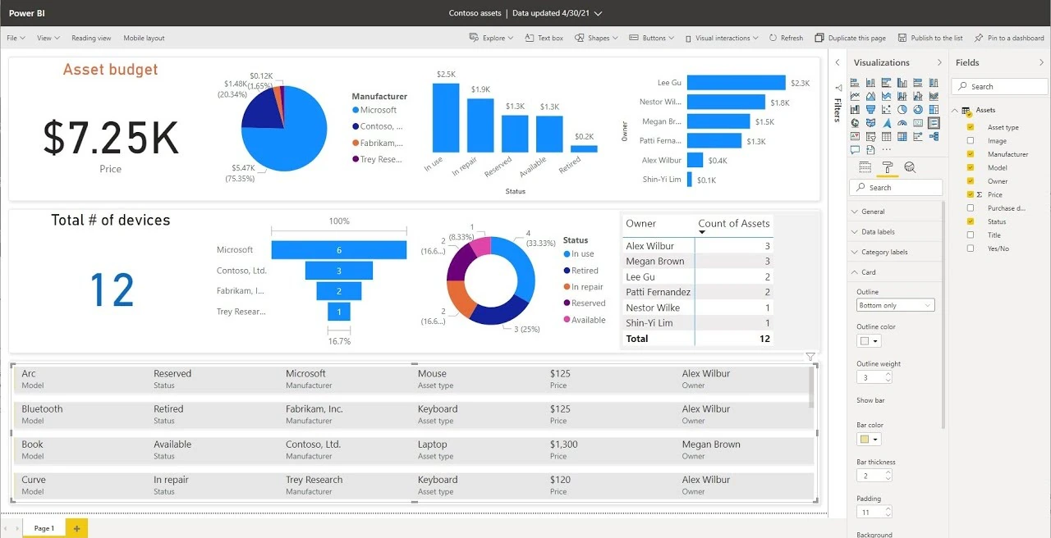This screenshot has width=1051, height=538.
Task: Click Pin to a dashboard
Action: pyautogui.click(x=1009, y=38)
